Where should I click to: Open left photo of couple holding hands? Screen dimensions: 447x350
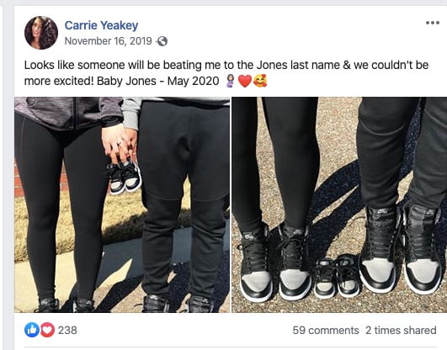[x=122, y=204]
